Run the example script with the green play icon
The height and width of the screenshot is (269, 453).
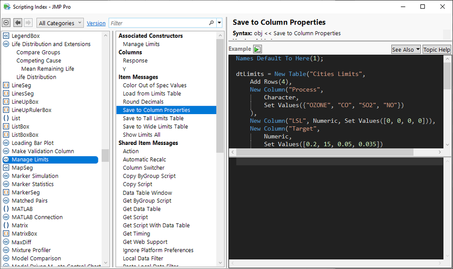pos(257,49)
